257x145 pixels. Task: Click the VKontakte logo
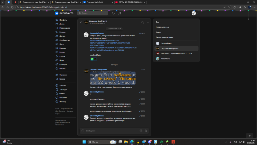pos(64,13)
